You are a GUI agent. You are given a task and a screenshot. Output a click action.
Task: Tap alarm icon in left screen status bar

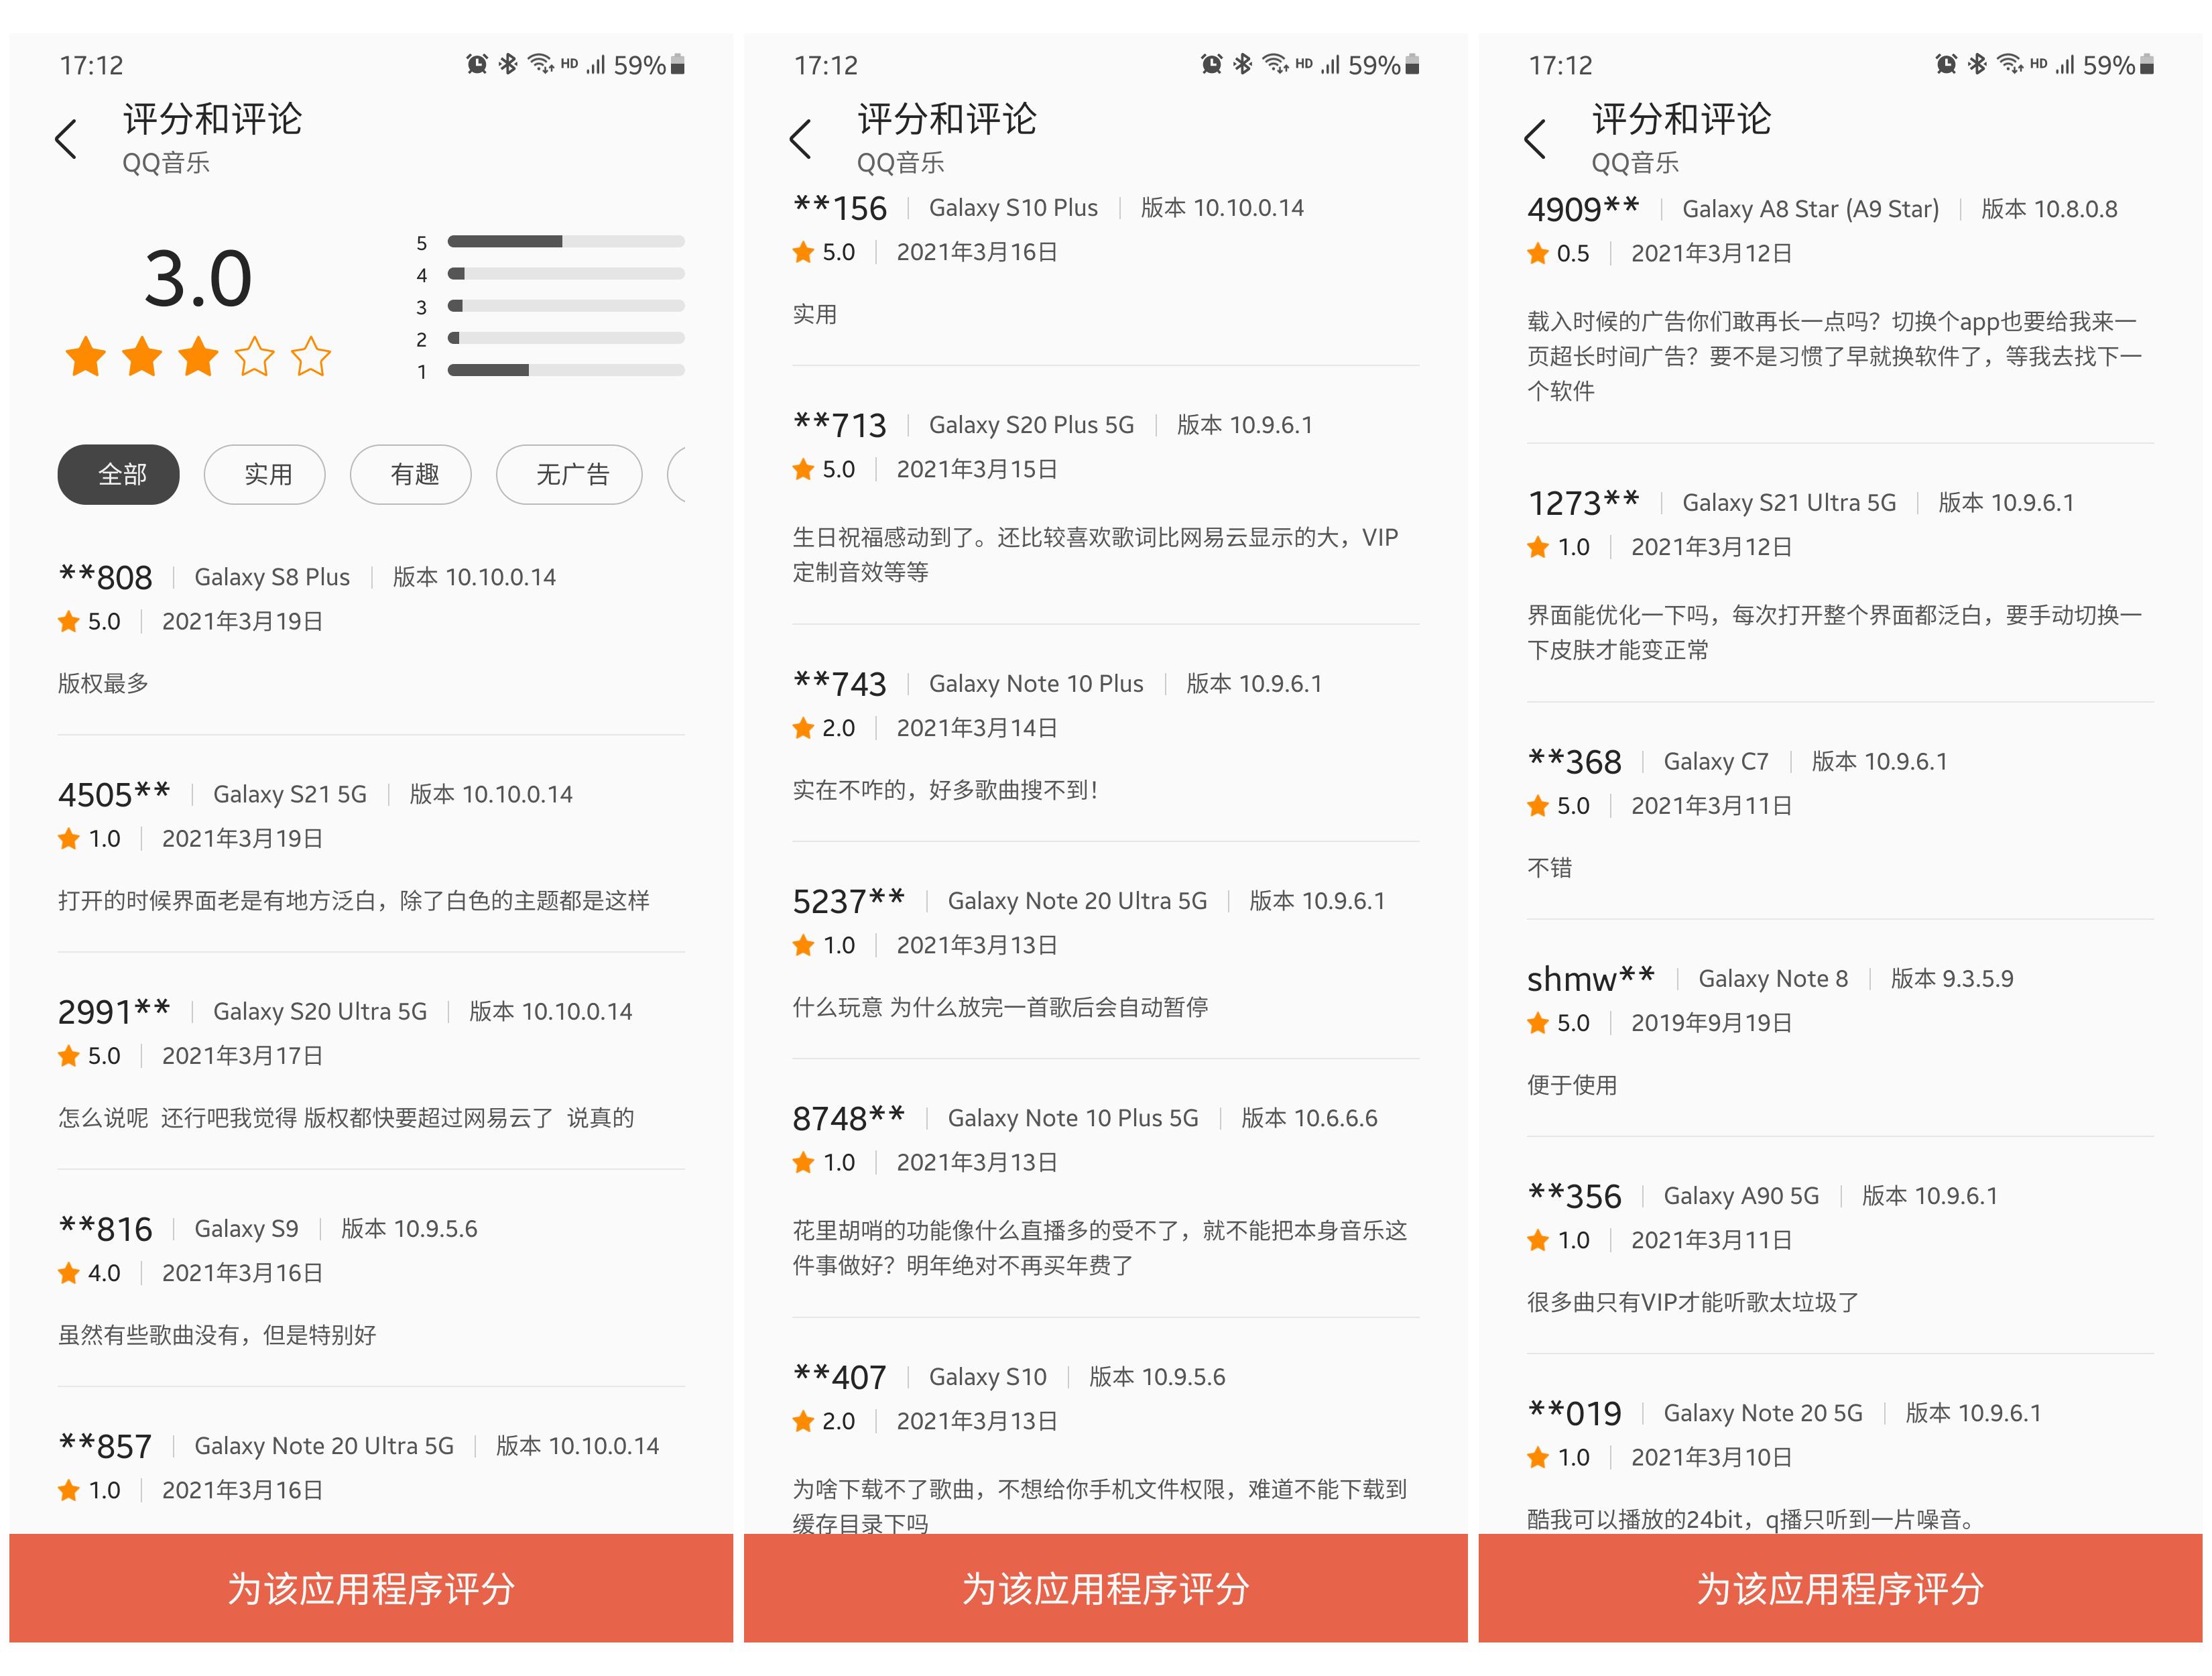(477, 65)
